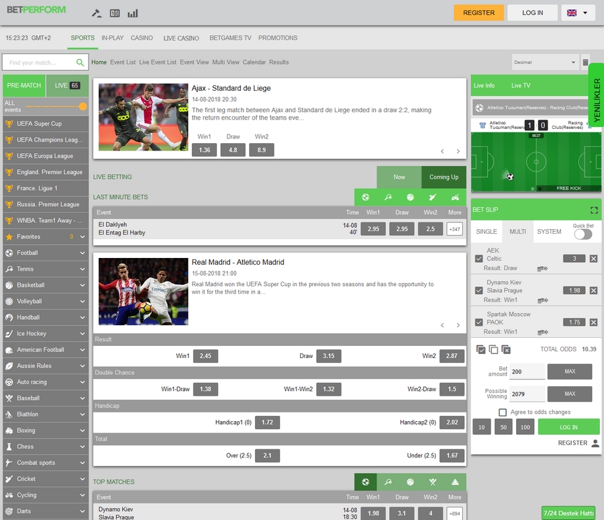Uncheck the AEK Celtic bet checkbox

479,259
